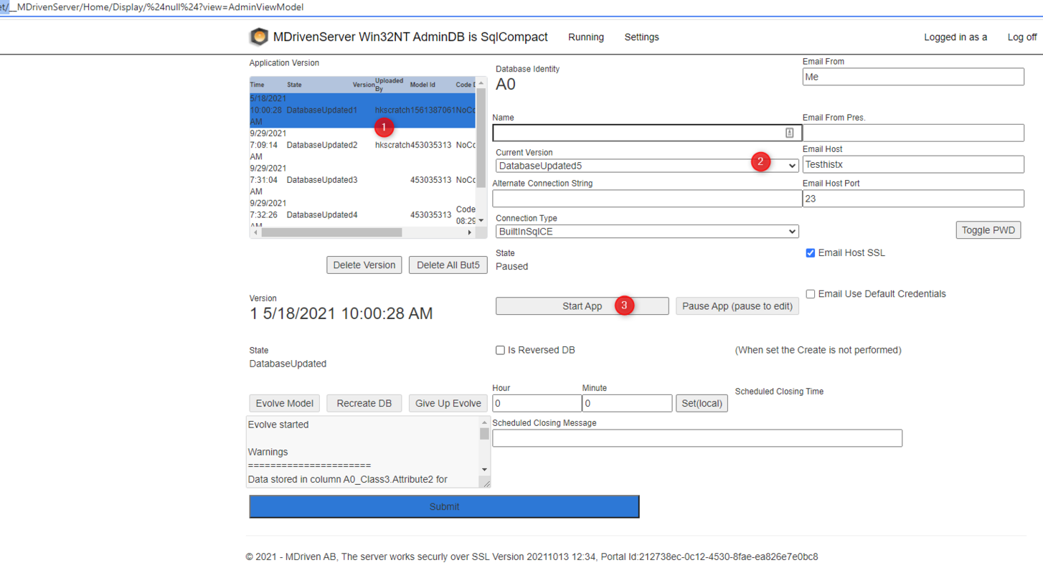Enable Email Use Default Credentials checkbox
Viewport: 1043px width, 573px height.
click(x=810, y=294)
